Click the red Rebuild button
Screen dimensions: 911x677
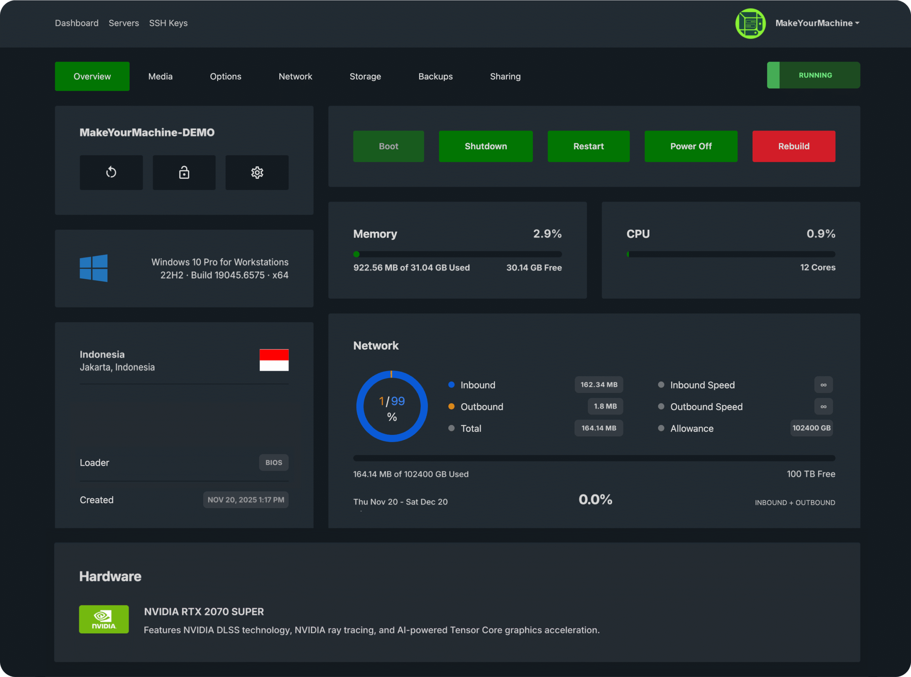pyautogui.click(x=794, y=146)
